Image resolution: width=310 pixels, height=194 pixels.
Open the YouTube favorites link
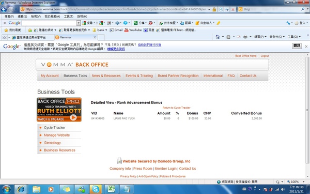coord(133,30)
